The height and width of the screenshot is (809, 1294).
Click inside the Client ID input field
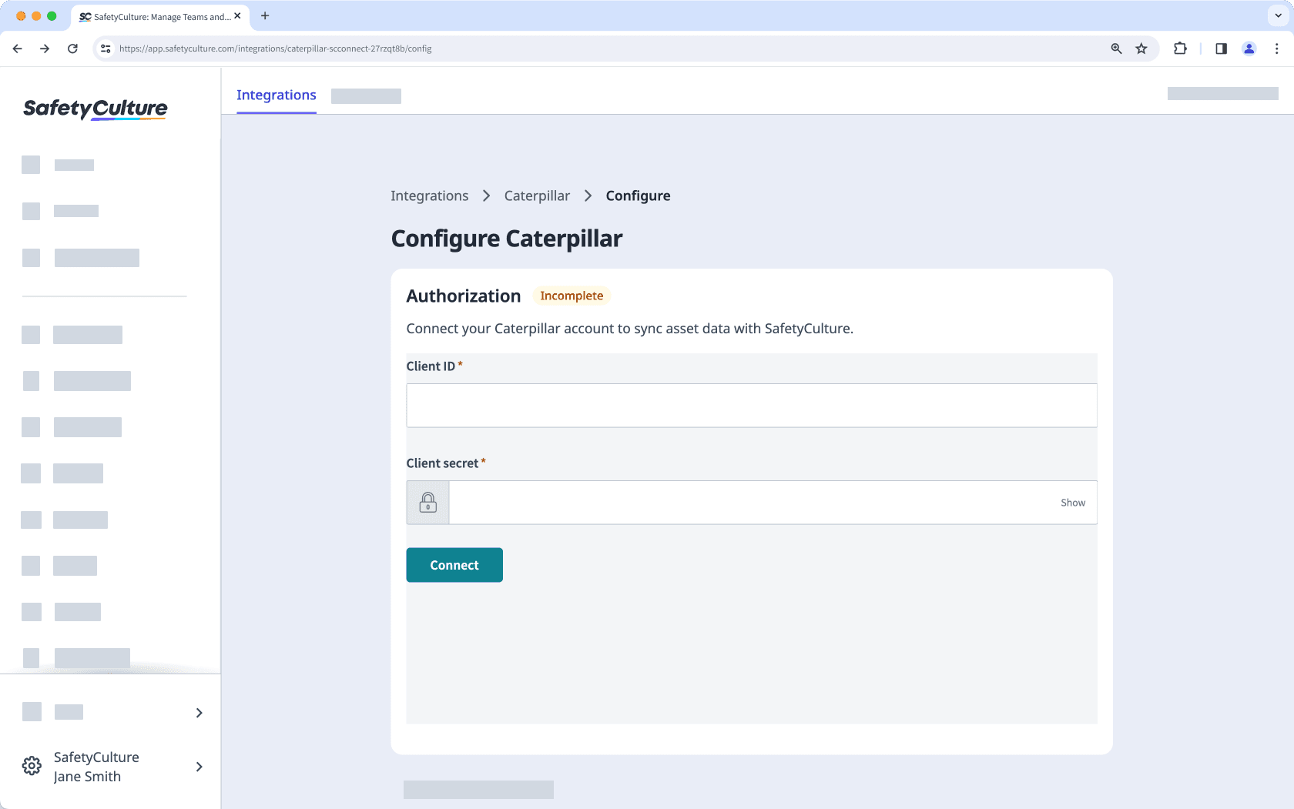coord(751,405)
